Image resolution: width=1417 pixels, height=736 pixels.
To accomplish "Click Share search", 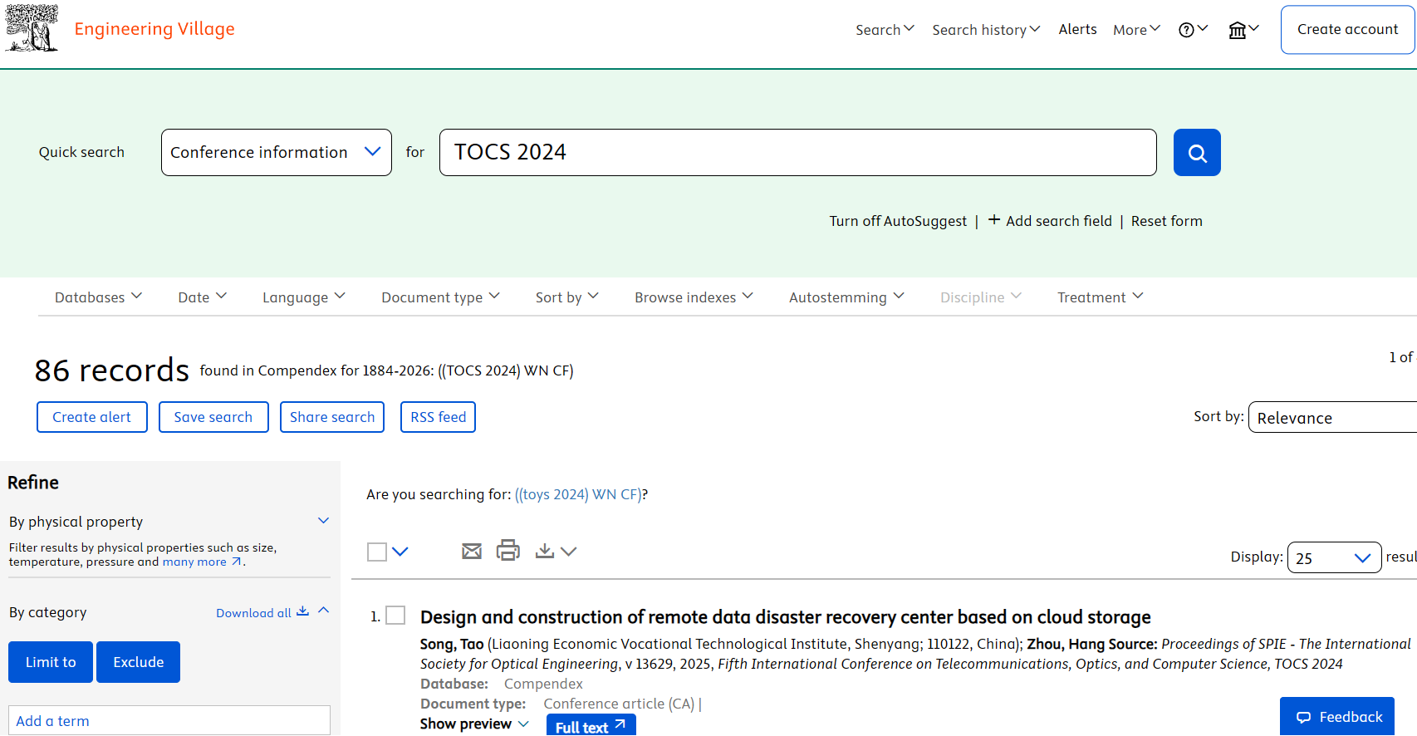I will (332, 417).
